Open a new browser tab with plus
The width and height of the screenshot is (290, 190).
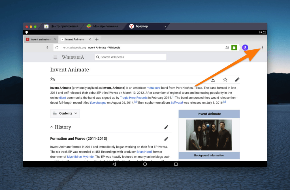tap(97, 39)
